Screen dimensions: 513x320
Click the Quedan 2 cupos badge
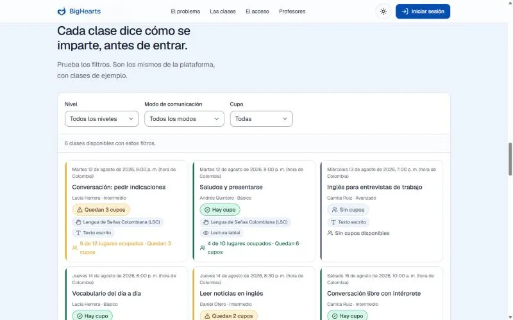point(229,316)
